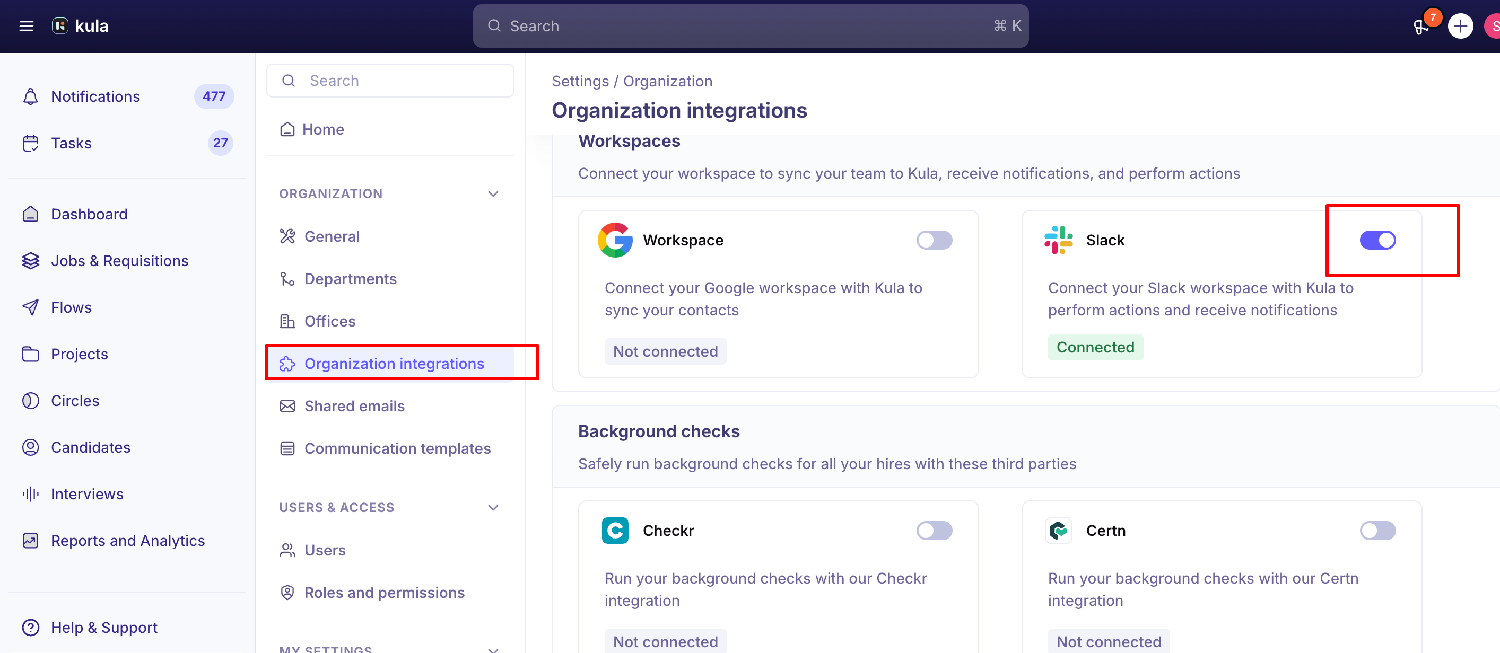Image resolution: width=1500 pixels, height=653 pixels.
Task: Click the Google Workspace logo
Action: (615, 240)
